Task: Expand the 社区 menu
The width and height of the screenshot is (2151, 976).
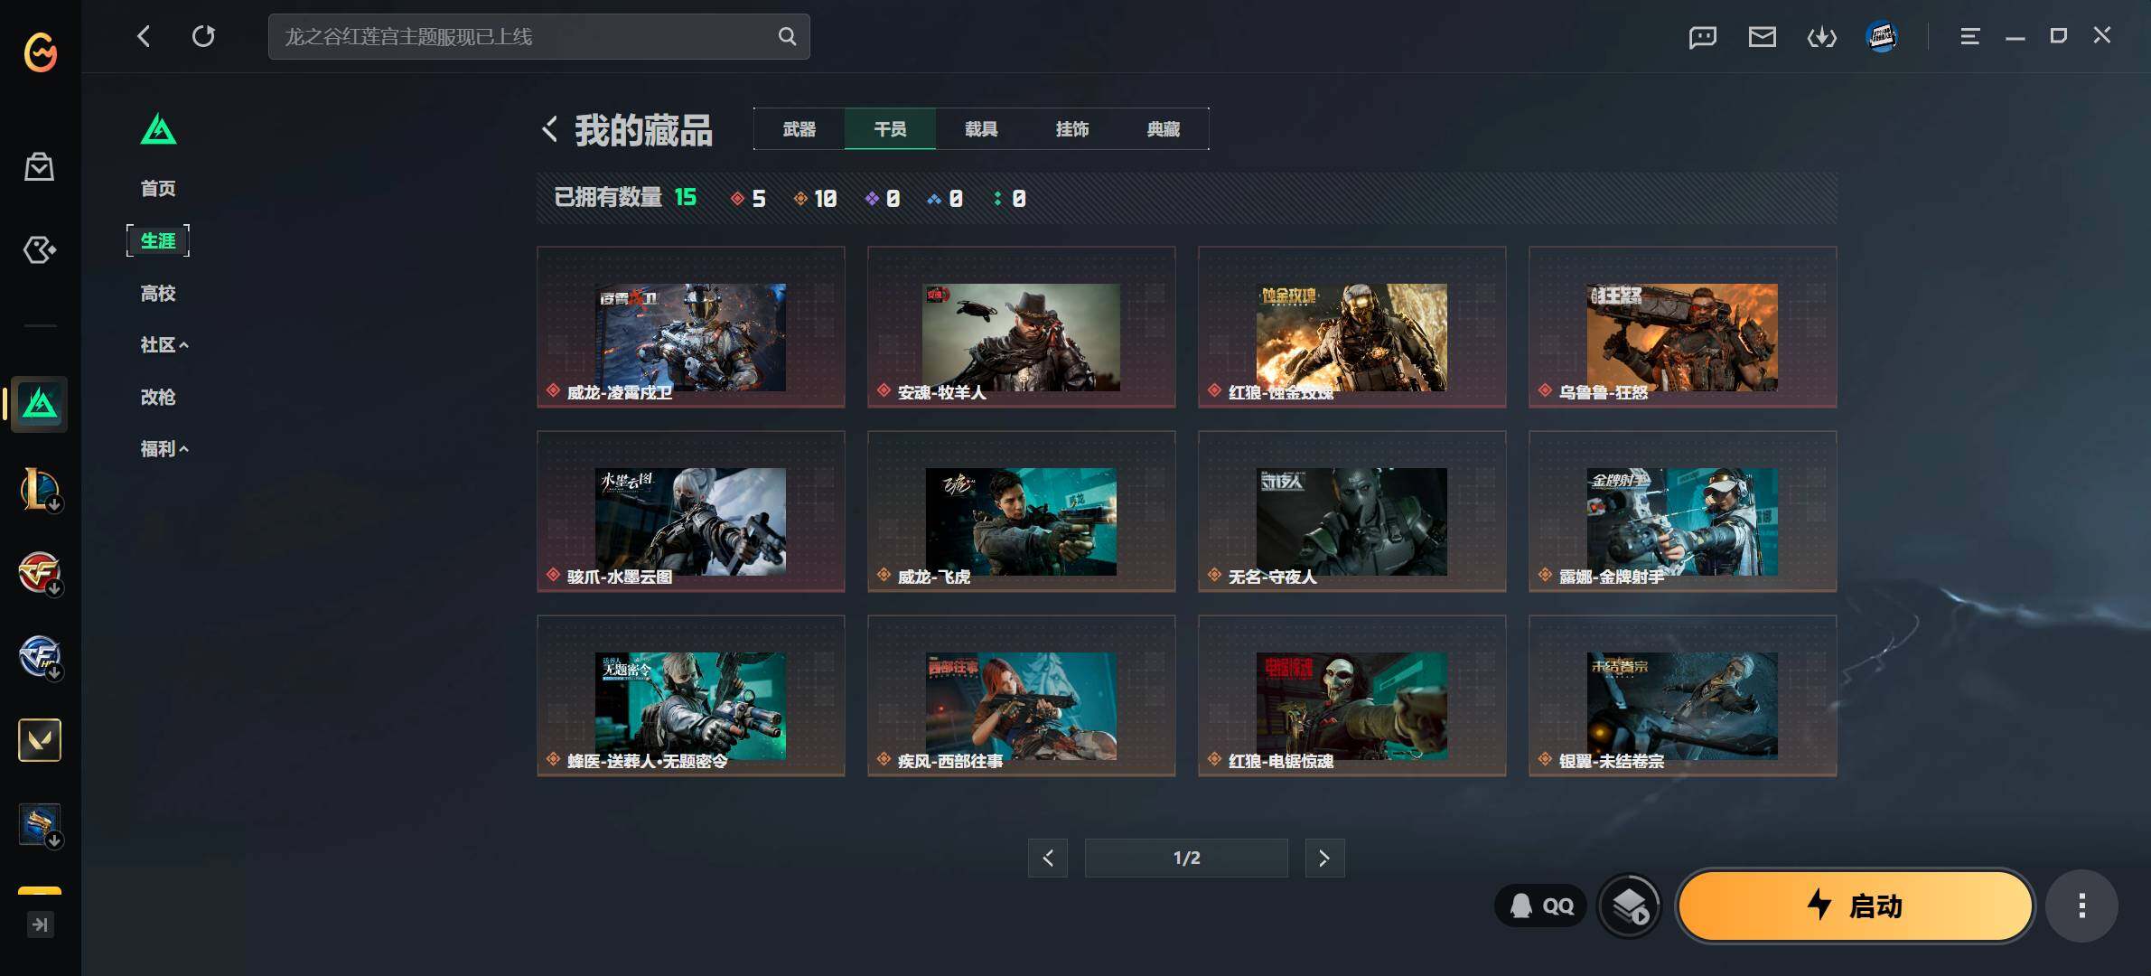Action: click(164, 345)
